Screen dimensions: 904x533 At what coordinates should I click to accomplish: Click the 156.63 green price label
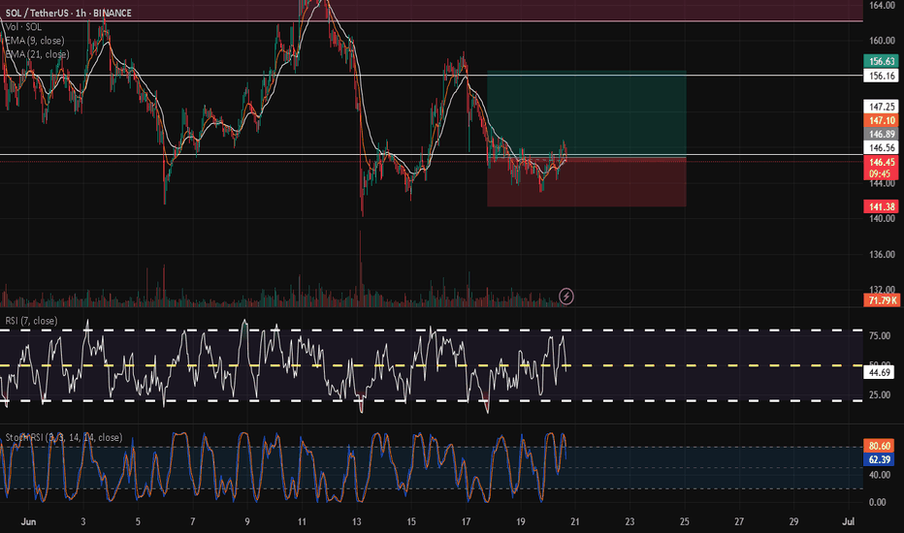[x=881, y=61]
